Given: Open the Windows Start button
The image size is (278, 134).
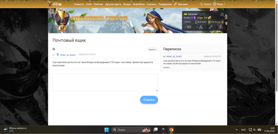Looking at the screenshot, I should [106, 130].
